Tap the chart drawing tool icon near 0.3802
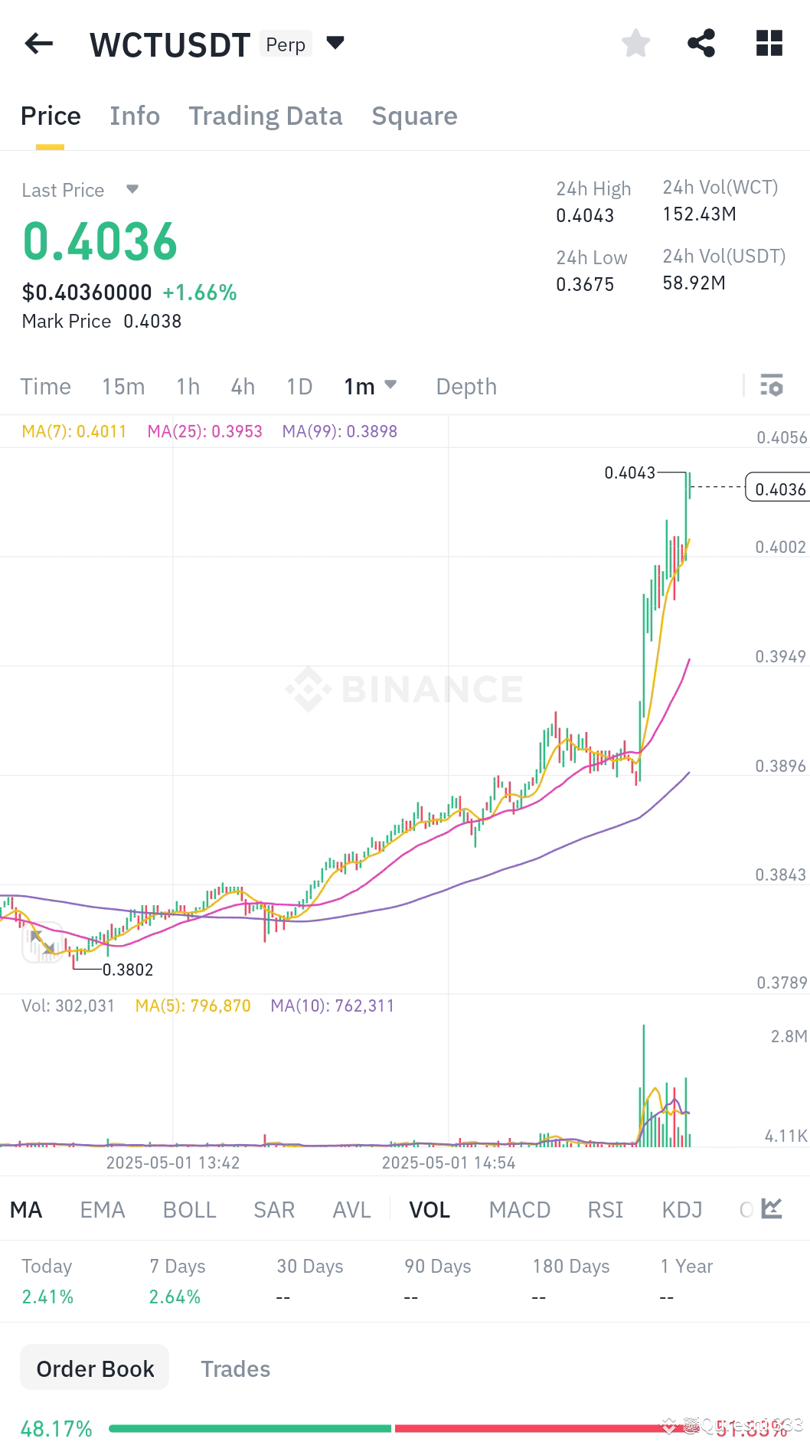 click(42, 942)
